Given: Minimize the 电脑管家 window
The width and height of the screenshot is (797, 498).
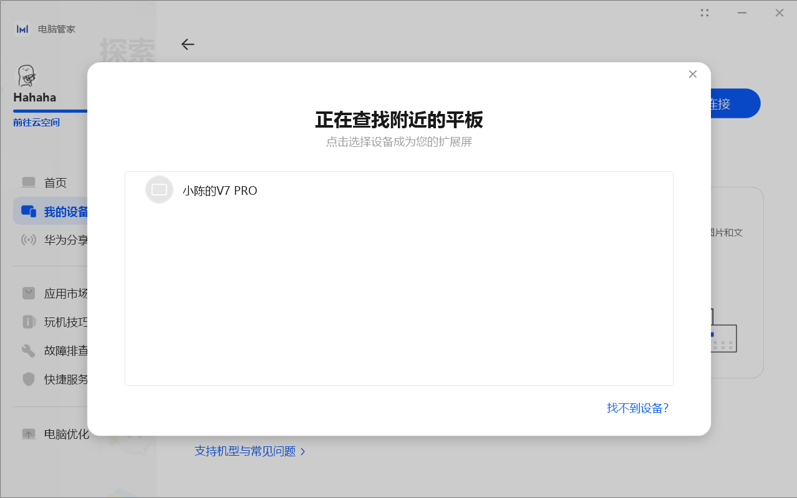Looking at the screenshot, I should 742,12.
